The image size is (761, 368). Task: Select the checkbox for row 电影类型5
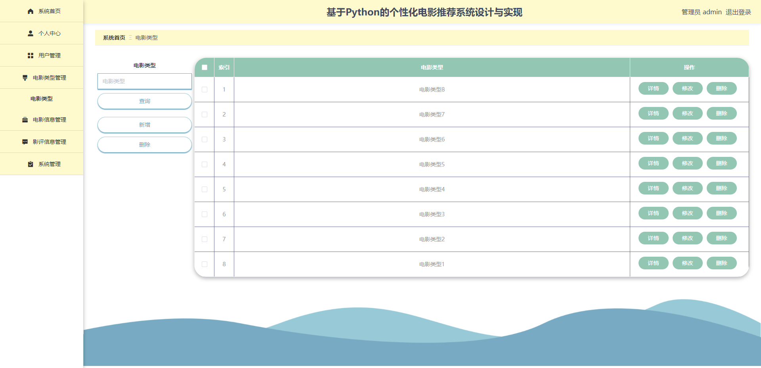[205, 164]
